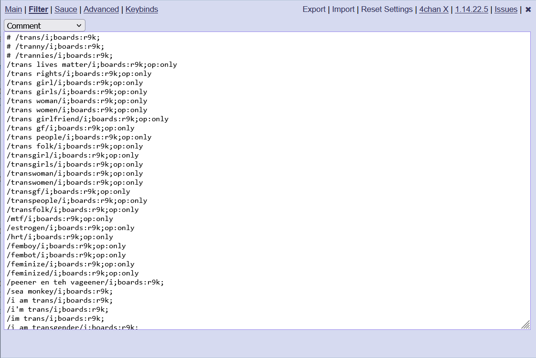
Task: Close the settings panel with the X icon
Action: pos(528,10)
